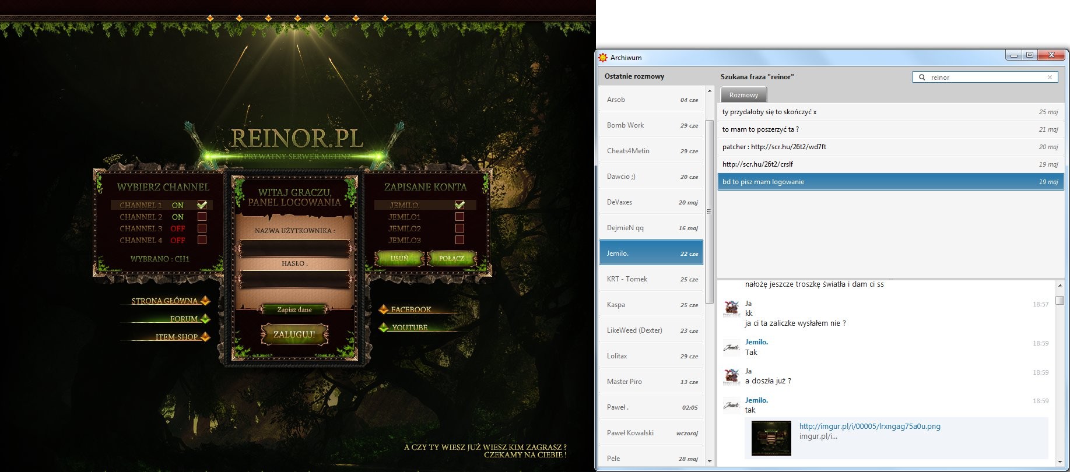Click the diamond icon beside Forum
This screenshot has width=1070, height=472.
pos(205,319)
